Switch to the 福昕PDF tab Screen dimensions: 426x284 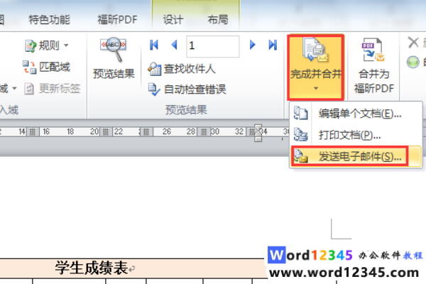coord(117,20)
